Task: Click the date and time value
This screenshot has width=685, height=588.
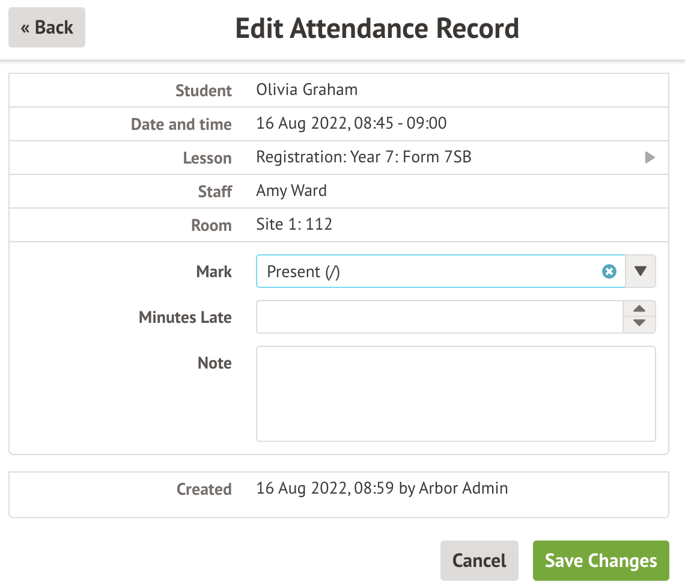Action: click(x=351, y=124)
